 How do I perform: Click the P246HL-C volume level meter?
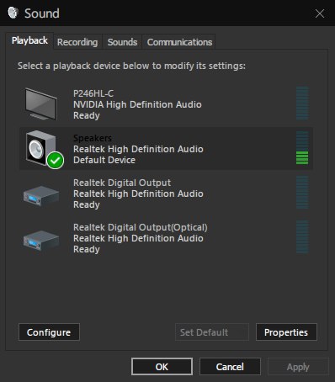[302, 103]
